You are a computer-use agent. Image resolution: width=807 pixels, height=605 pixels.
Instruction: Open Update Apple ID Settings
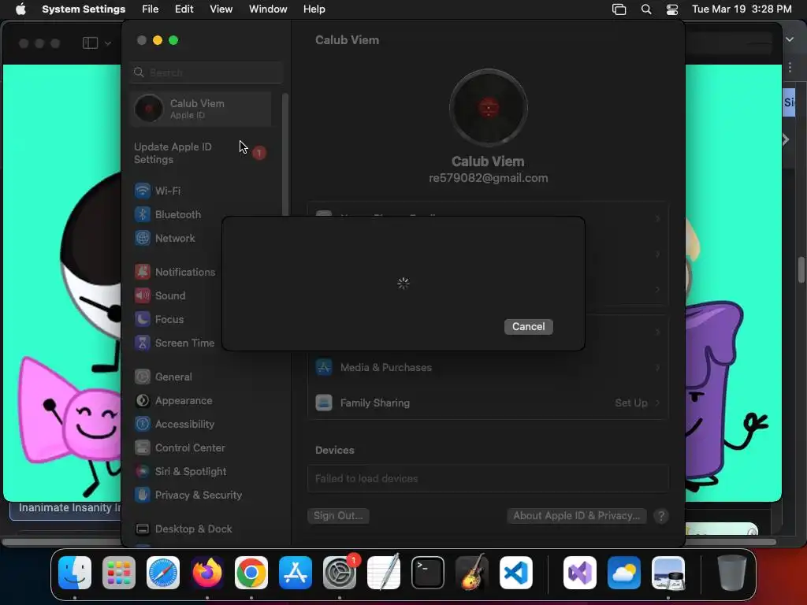(x=201, y=154)
